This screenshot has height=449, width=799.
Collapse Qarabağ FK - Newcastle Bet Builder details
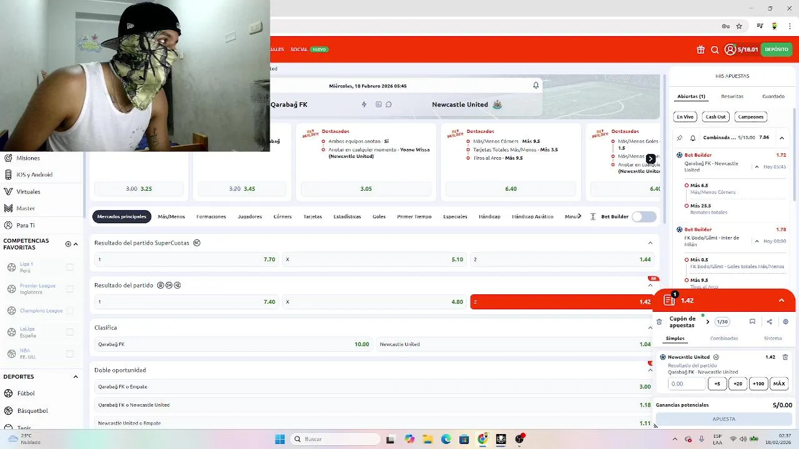757,167
